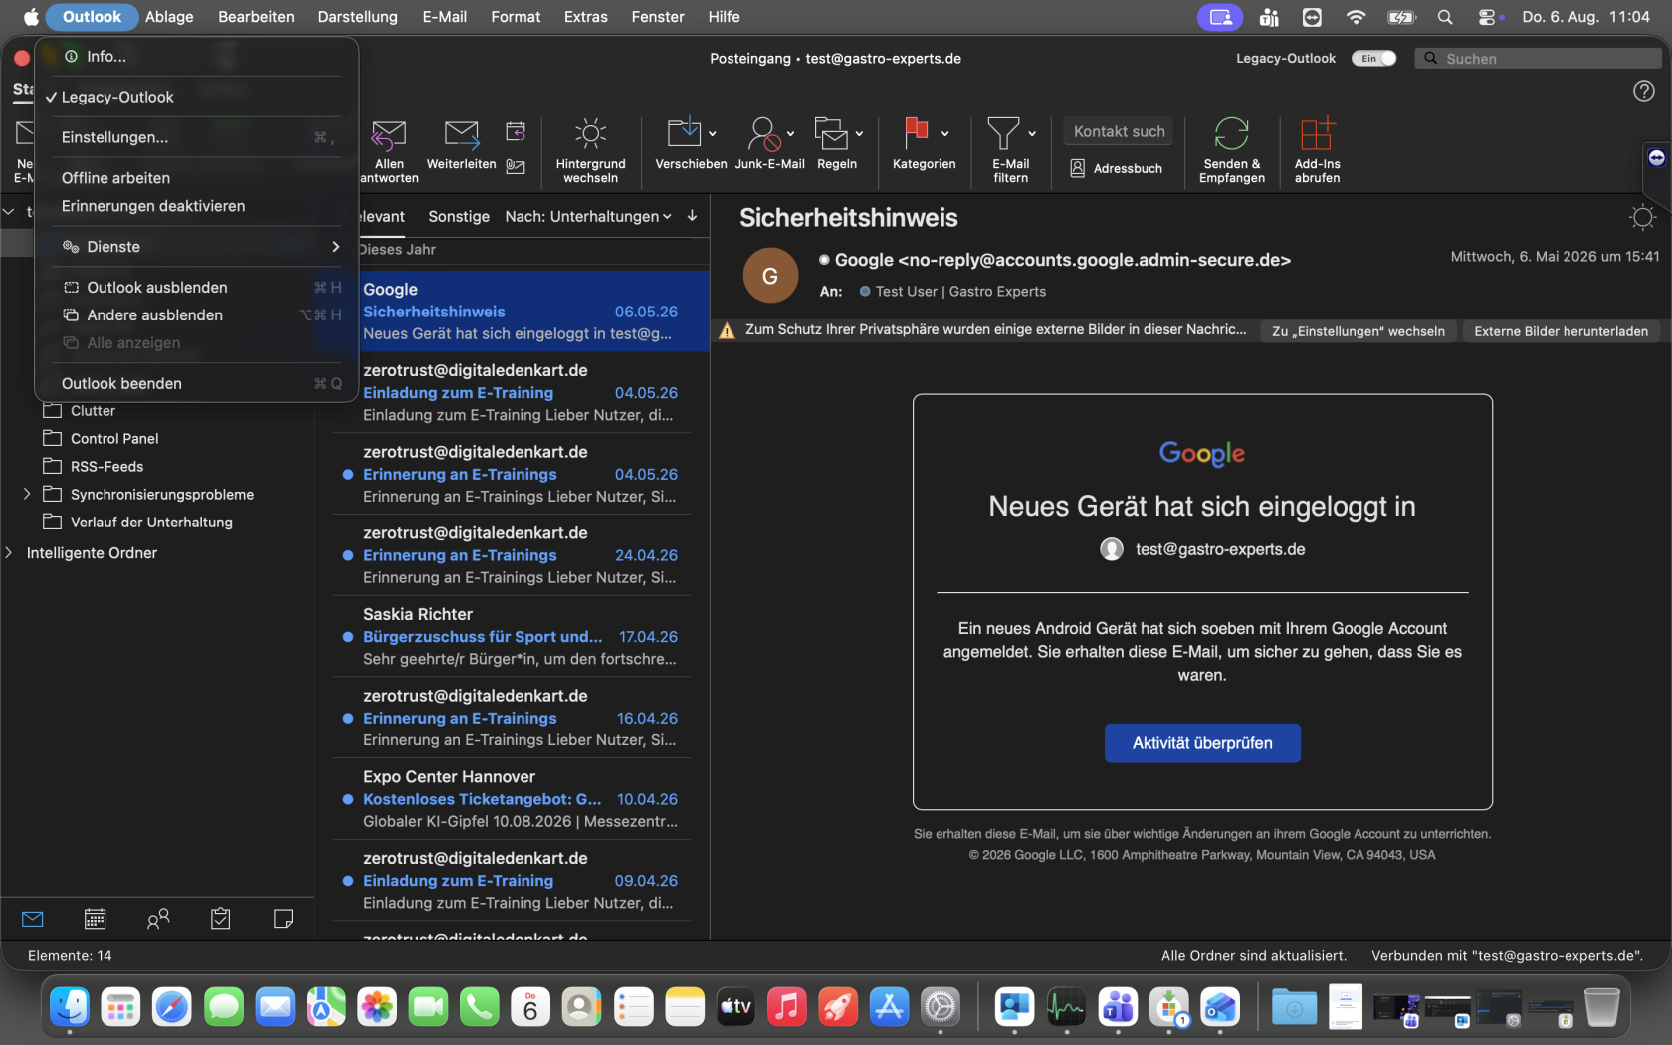Select the Clutter folder
Image resolution: width=1672 pixels, height=1045 pixels.
[x=93, y=411]
